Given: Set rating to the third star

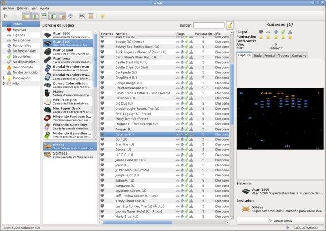Looking at the screenshot, I should coord(276,37).
